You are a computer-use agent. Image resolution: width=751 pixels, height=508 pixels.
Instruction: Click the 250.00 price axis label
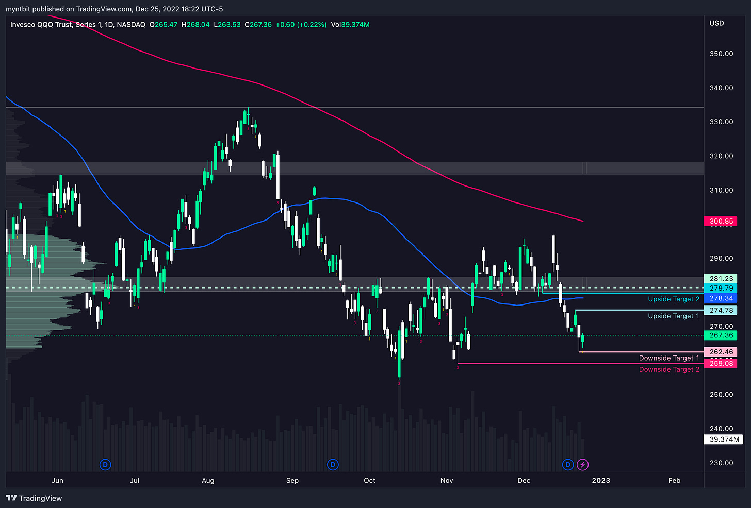(x=721, y=395)
